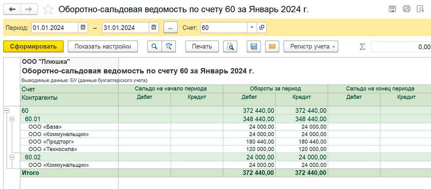Expand the Счет account dropdown list

pyautogui.click(x=252, y=27)
